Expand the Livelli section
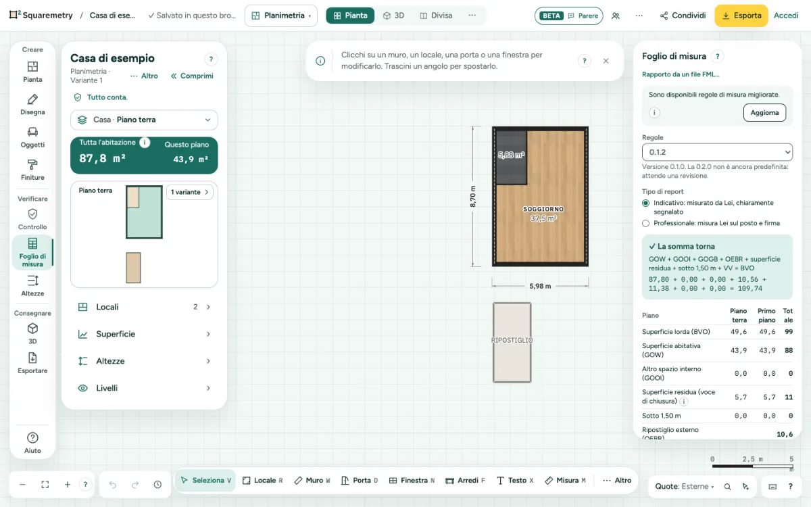This screenshot has height=507, width=811. click(144, 388)
